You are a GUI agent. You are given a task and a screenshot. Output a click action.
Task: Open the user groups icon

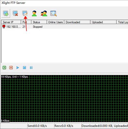[44, 13]
